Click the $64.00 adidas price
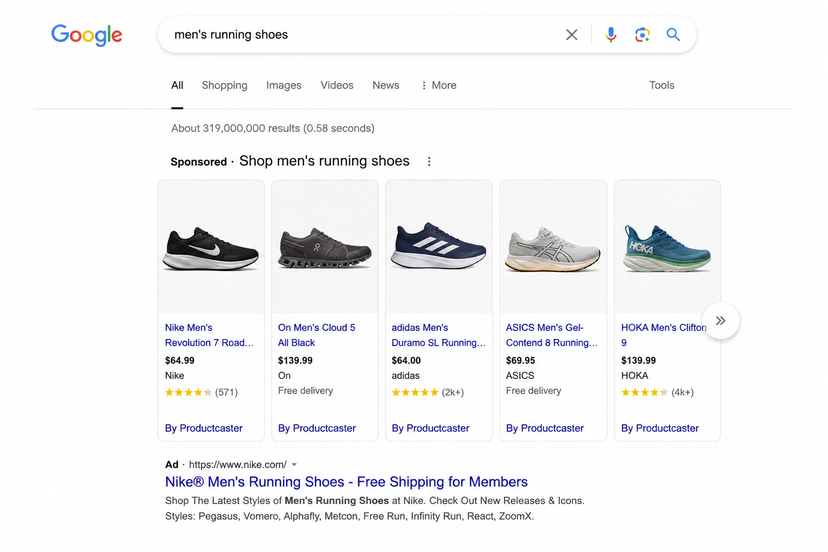This screenshot has height=552, width=828. pyautogui.click(x=406, y=361)
